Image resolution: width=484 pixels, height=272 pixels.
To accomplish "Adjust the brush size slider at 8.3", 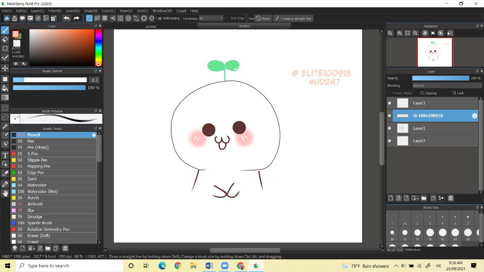I will coord(50,80).
